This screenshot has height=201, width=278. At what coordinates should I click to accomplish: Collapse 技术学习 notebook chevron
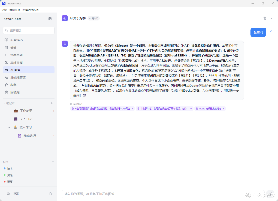[x=9, y=127]
